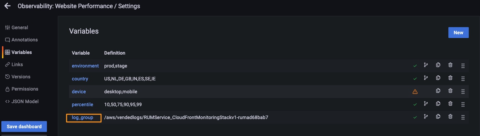Show dependencies for percentile variable
480x136 pixels.
(x=426, y=104)
